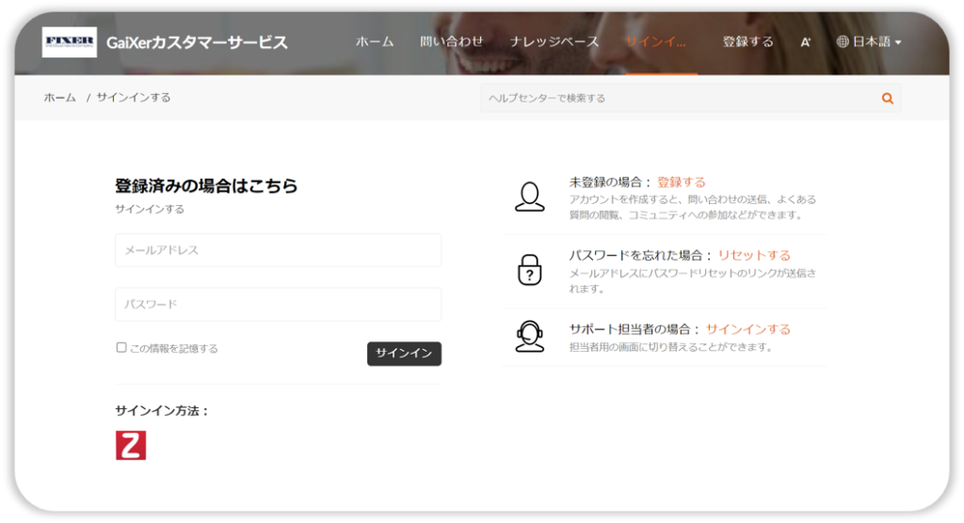The height and width of the screenshot is (523, 964).
Task: Open the サインインする link for support agents
Action: pyautogui.click(x=747, y=329)
